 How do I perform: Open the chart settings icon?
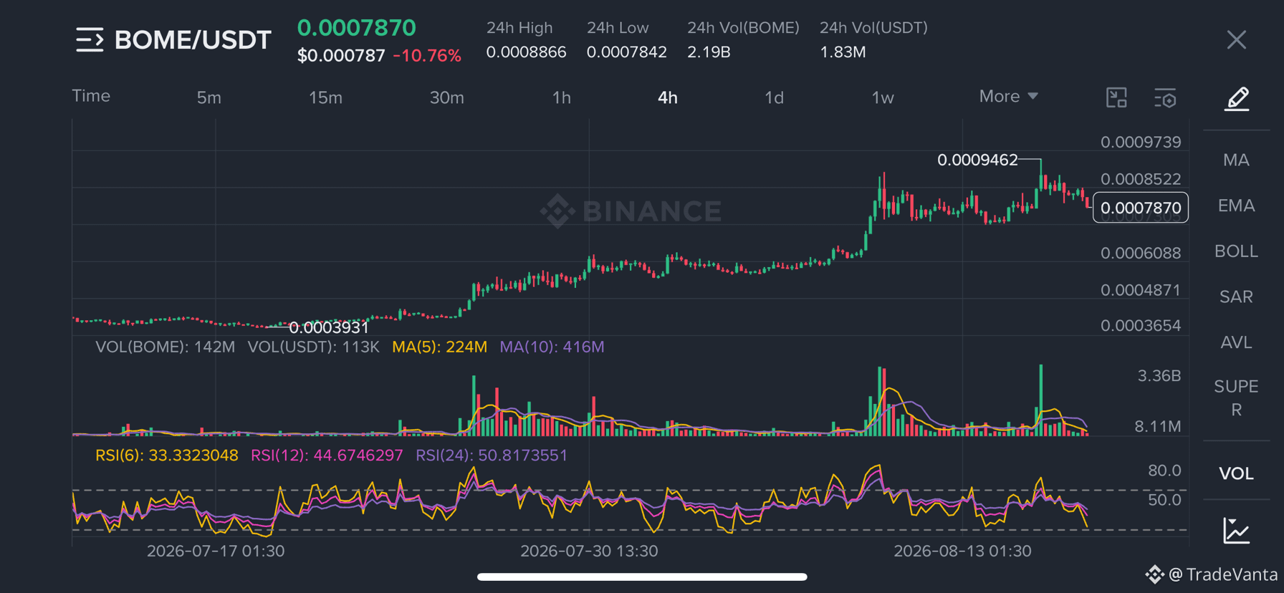point(1165,98)
